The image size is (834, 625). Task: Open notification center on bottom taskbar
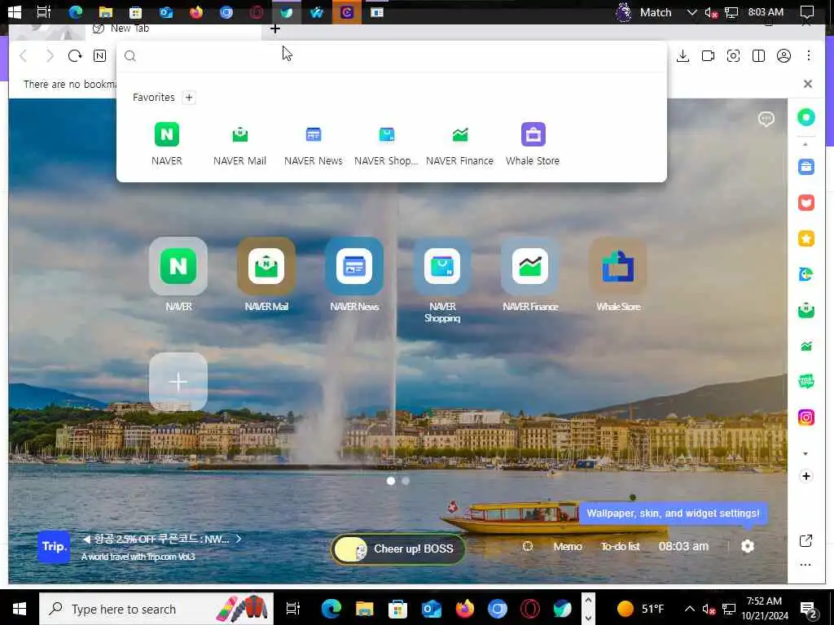[808, 609]
